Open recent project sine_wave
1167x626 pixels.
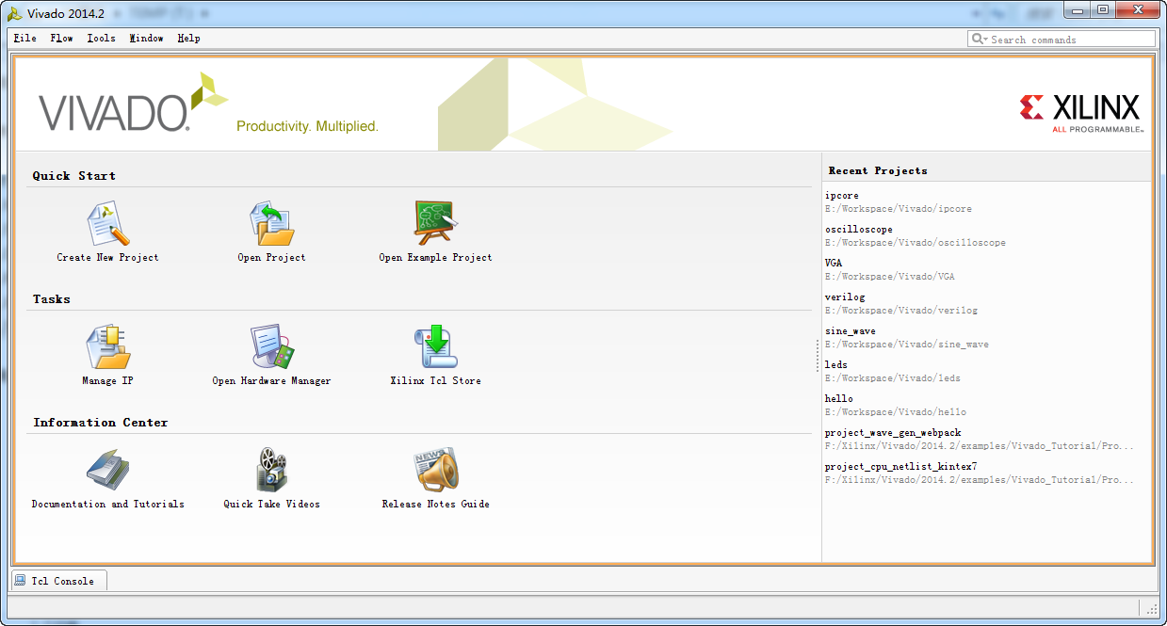(850, 331)
